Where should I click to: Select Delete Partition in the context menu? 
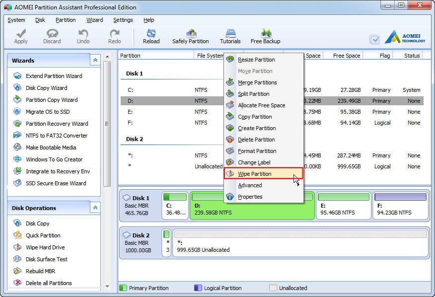pos(263,140)
